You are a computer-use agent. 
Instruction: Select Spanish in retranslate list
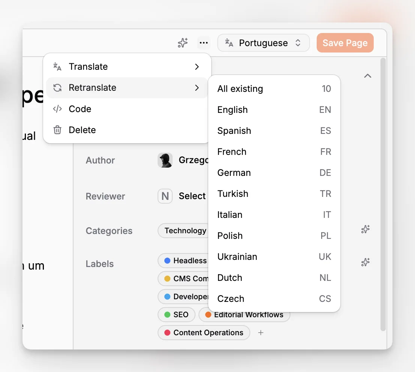[x=274, y=131]
